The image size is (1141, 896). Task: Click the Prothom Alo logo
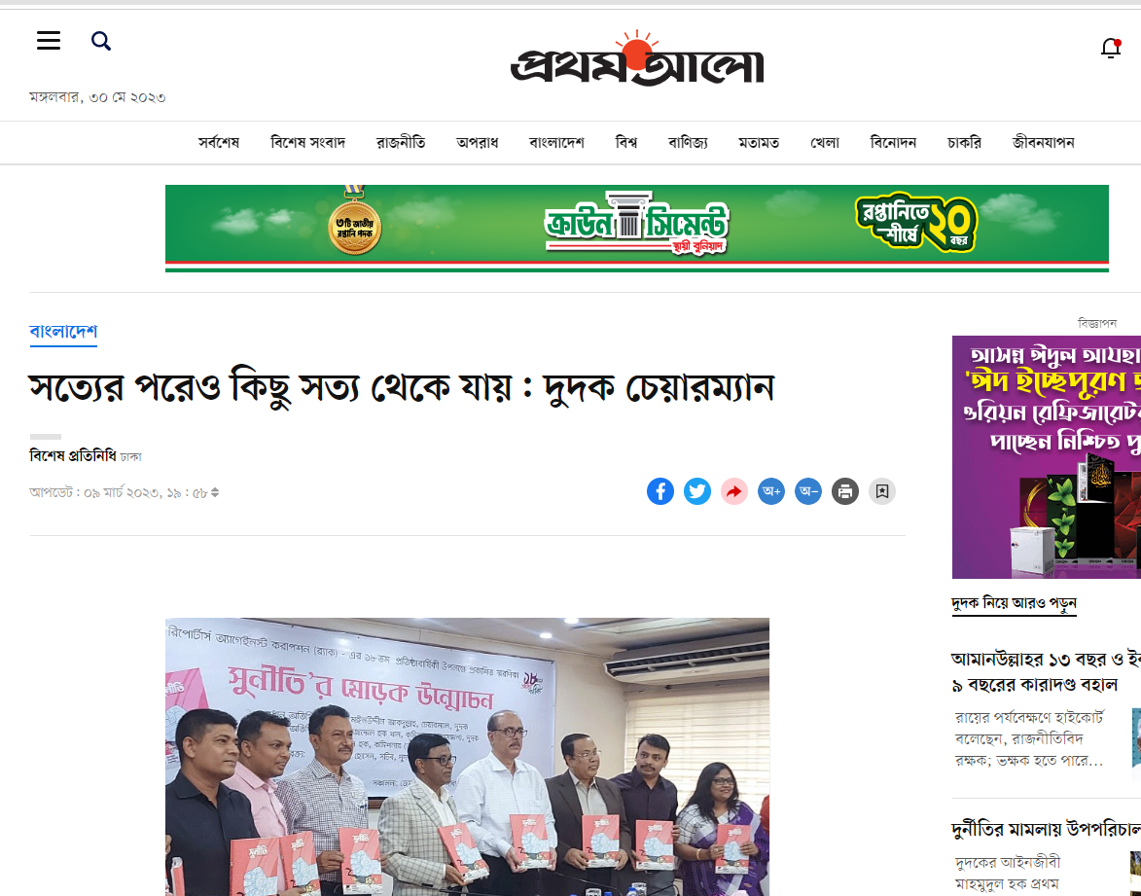(637, 59)
